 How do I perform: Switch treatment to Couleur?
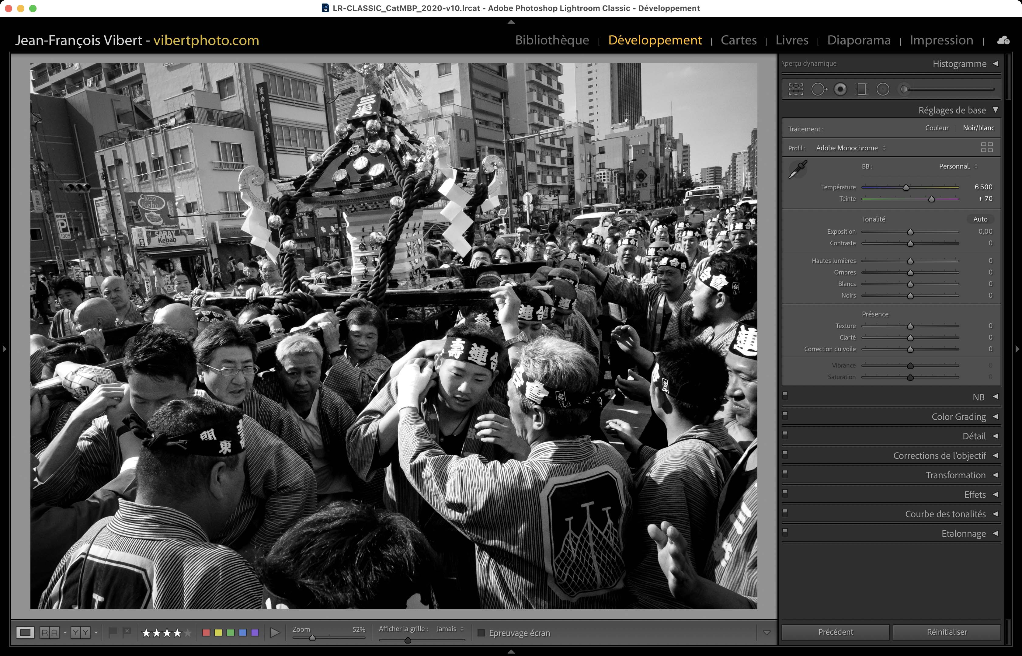click(937, 128)
